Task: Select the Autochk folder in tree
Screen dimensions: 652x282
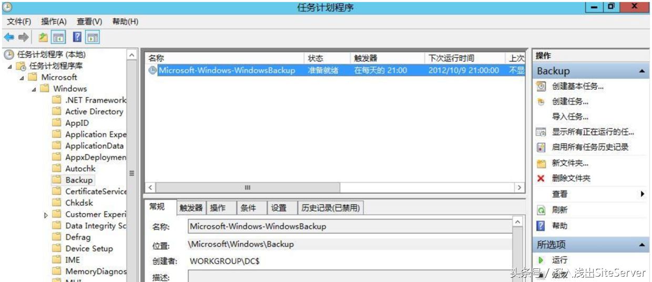Action: point(80,169)
